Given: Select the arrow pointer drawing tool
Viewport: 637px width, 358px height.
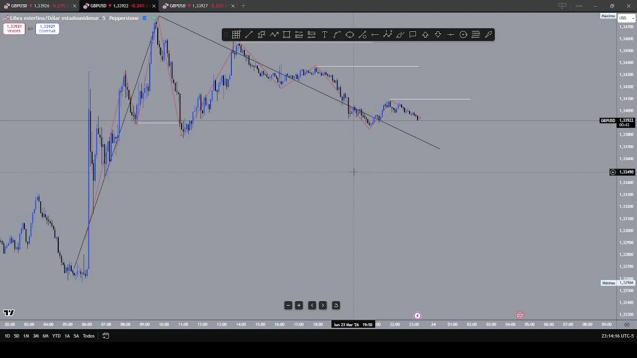Looking at the screenshot, I should click(x=488, y=34).
